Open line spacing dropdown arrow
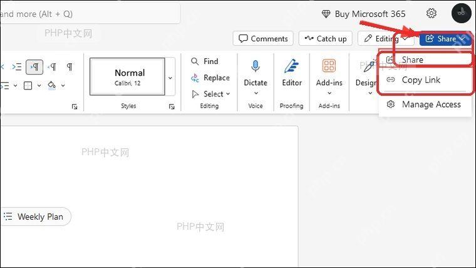The image size is (476, 268). (15, 86)
